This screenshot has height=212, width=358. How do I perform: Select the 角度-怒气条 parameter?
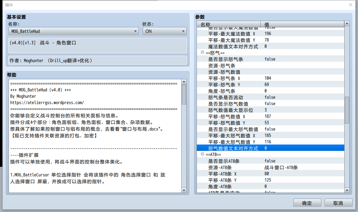pos(271,91)
